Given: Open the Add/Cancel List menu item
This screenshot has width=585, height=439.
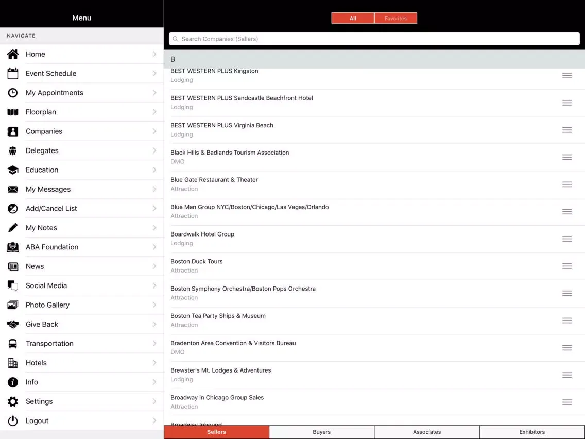Looking at the screenshot, I should [x=82, y=209].
